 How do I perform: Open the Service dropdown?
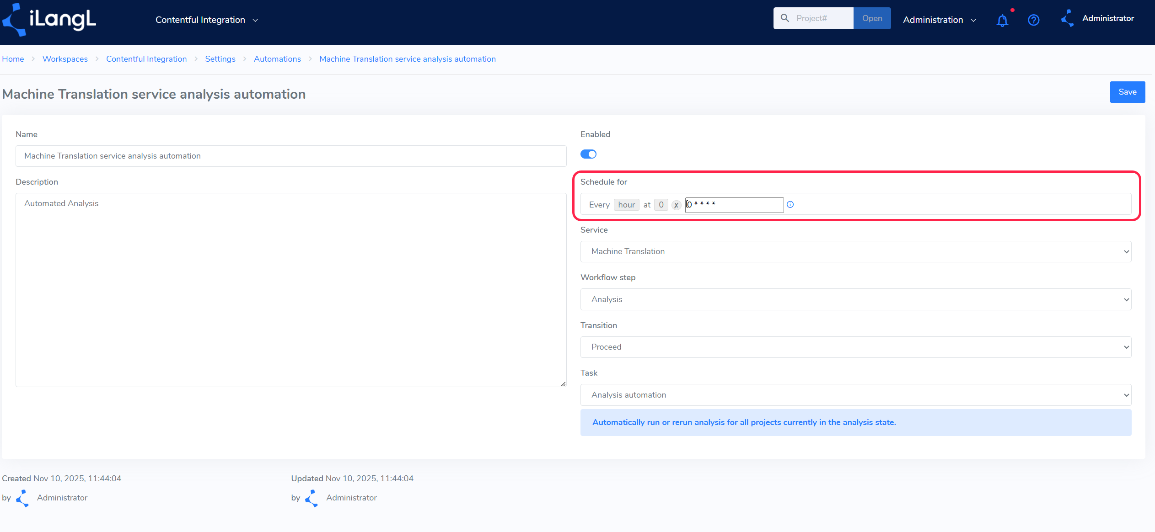(855, 251)
